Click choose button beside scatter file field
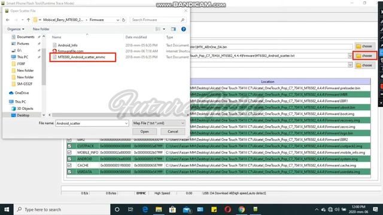Viewport: 383px width, 215px height. (x=364, y=56)
